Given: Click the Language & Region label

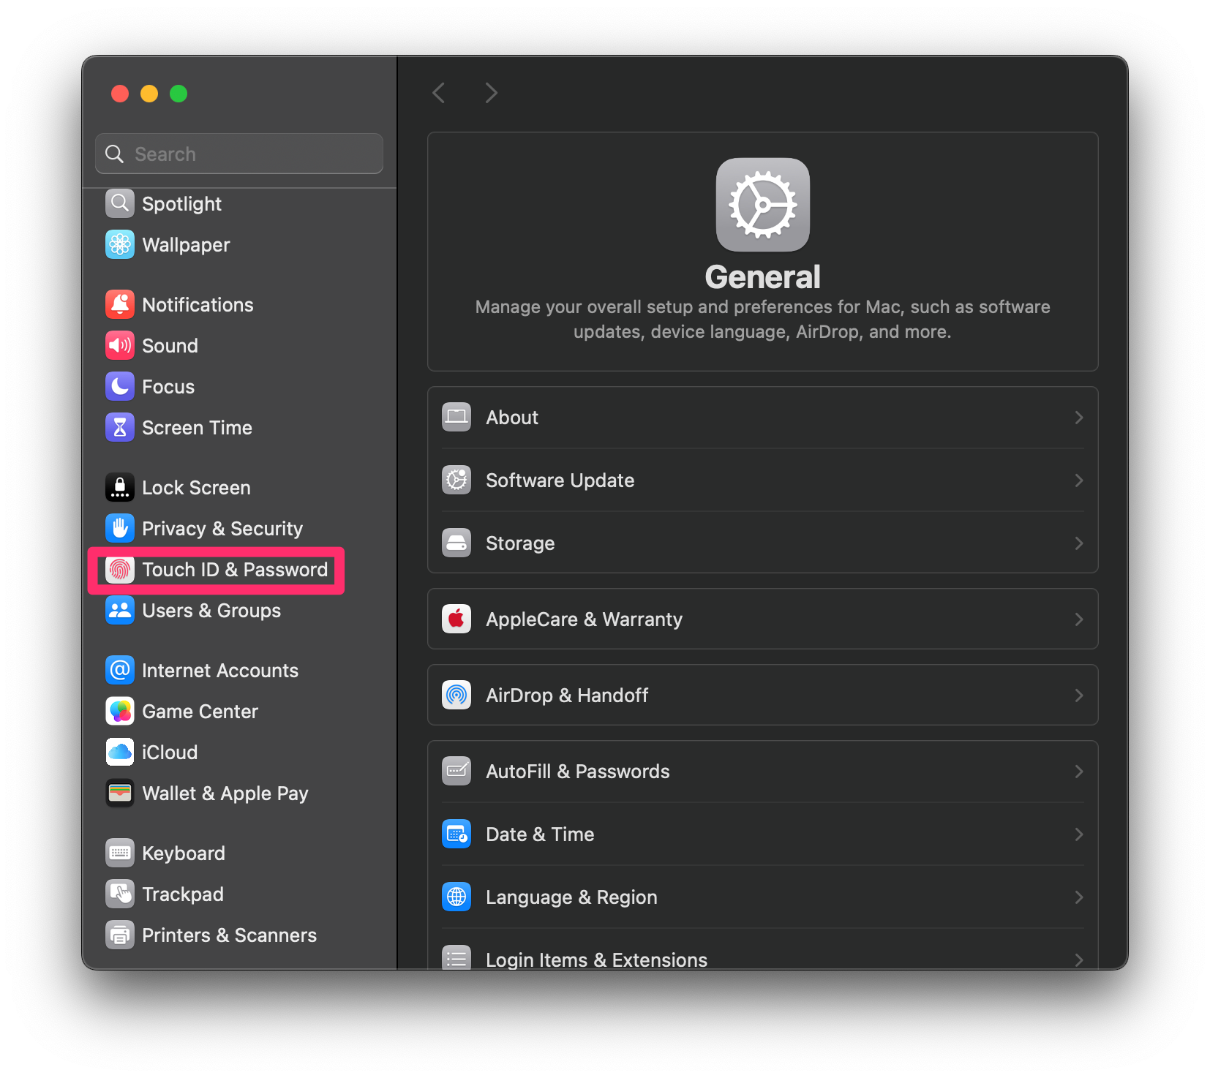Looking at the screenshot, I should pyautogui.click(x=571, y=897).
